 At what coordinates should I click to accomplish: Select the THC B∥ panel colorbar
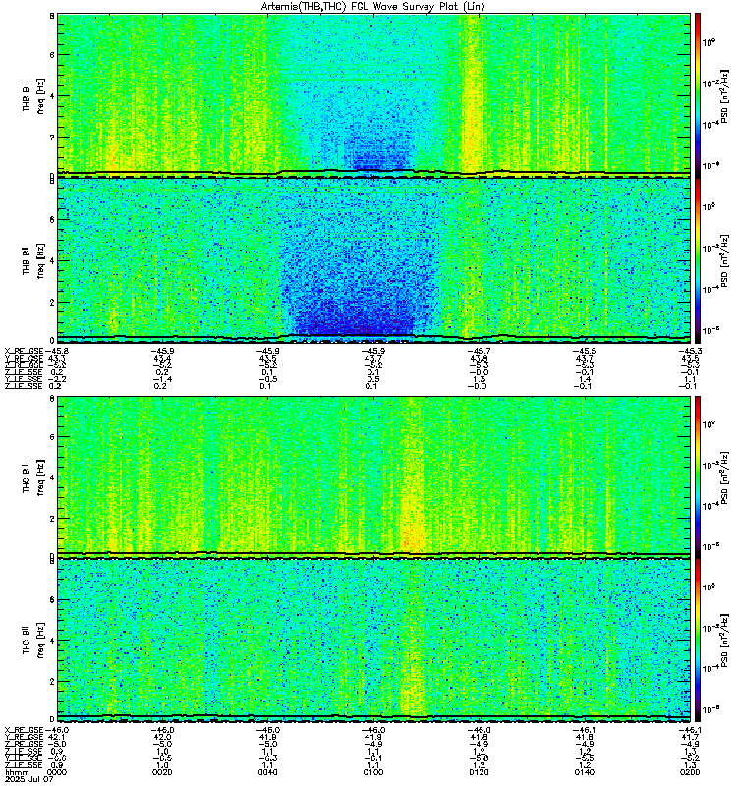click(698, 641)
